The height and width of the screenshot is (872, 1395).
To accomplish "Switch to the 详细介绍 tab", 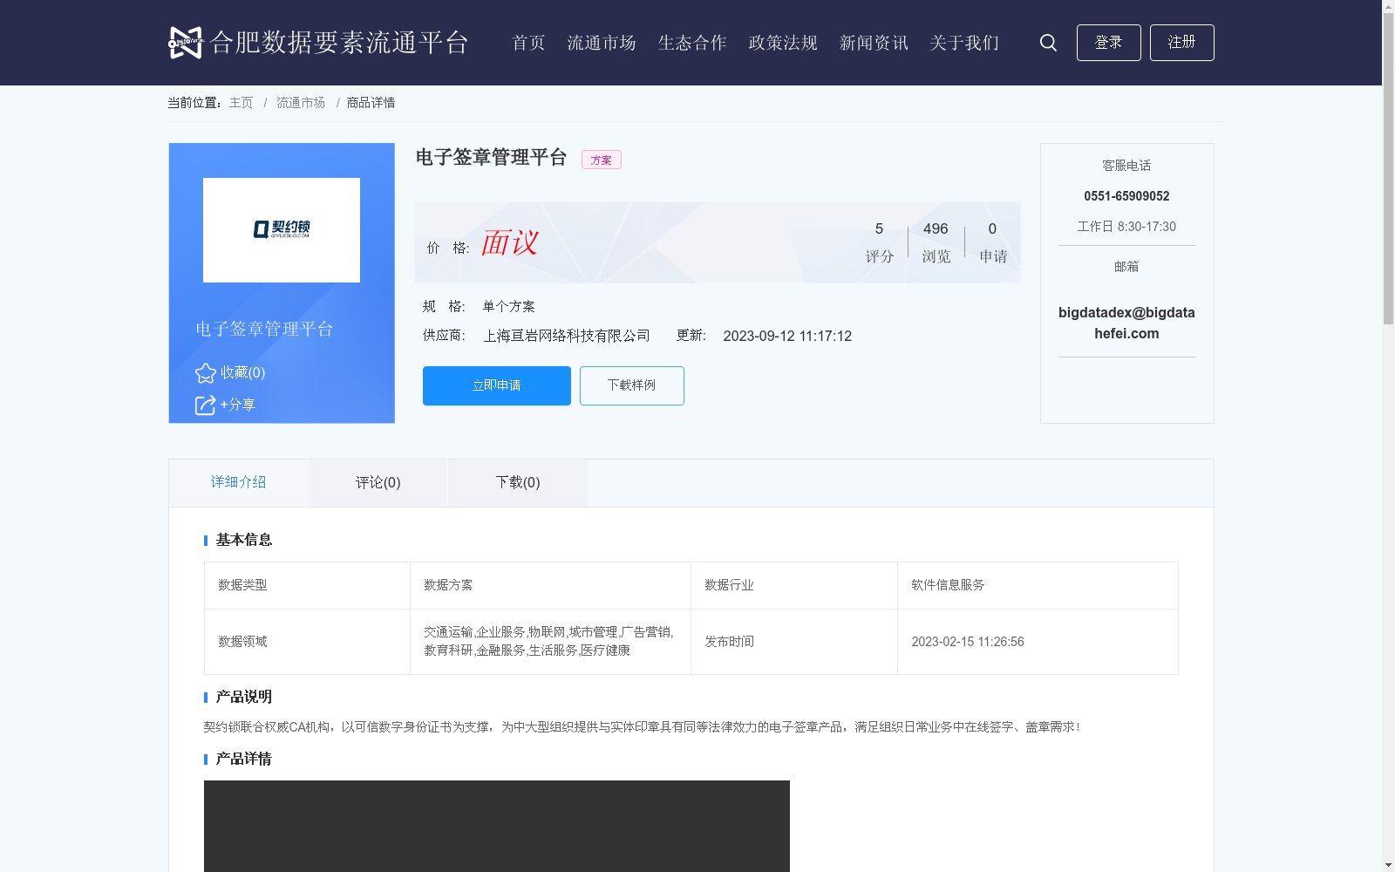I will click(x=238, y=482).
